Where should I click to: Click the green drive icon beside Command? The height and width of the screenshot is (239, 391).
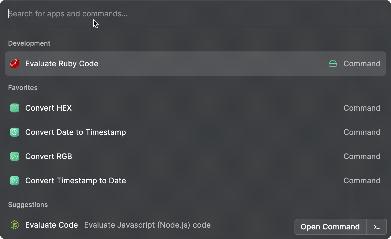click(x=333, y=64)
